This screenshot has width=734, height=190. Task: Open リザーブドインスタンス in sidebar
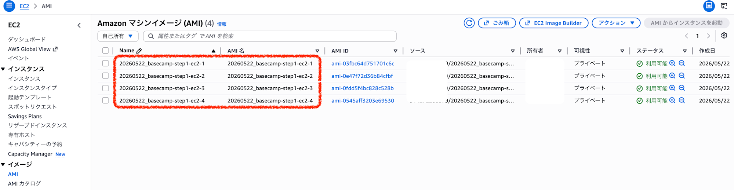point(38,125)
